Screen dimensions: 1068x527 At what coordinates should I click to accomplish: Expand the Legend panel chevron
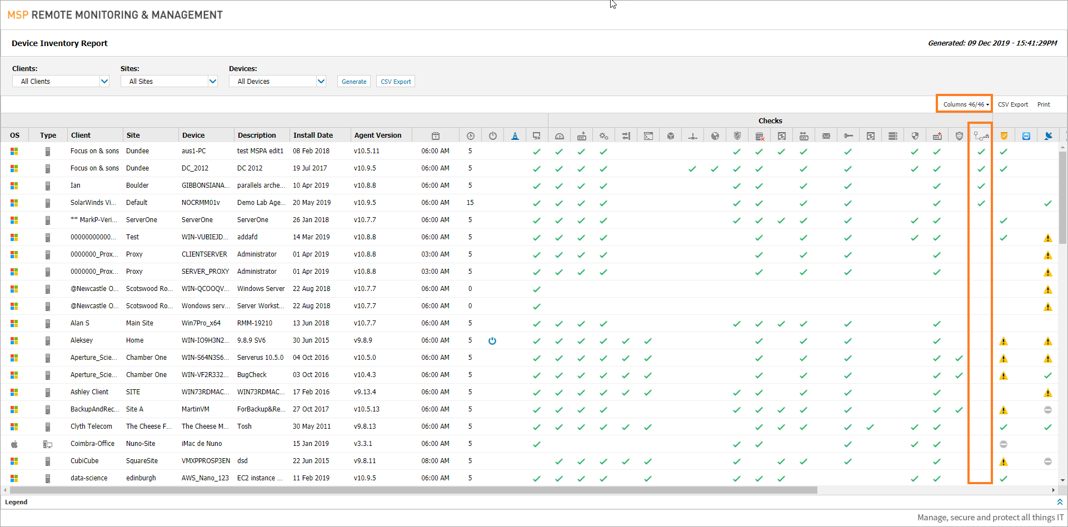pyautogui.click(x=1060, y=502)
